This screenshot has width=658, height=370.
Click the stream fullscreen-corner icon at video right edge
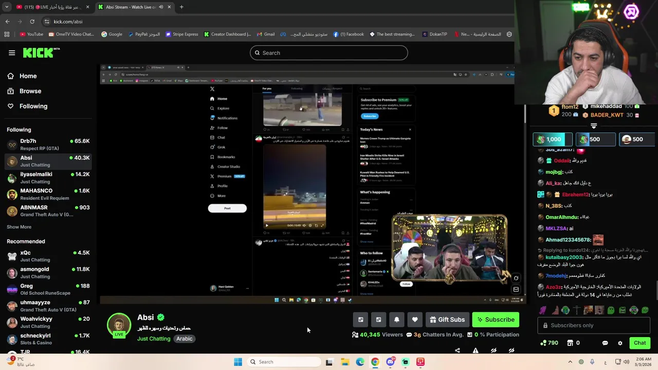point(516,278)
